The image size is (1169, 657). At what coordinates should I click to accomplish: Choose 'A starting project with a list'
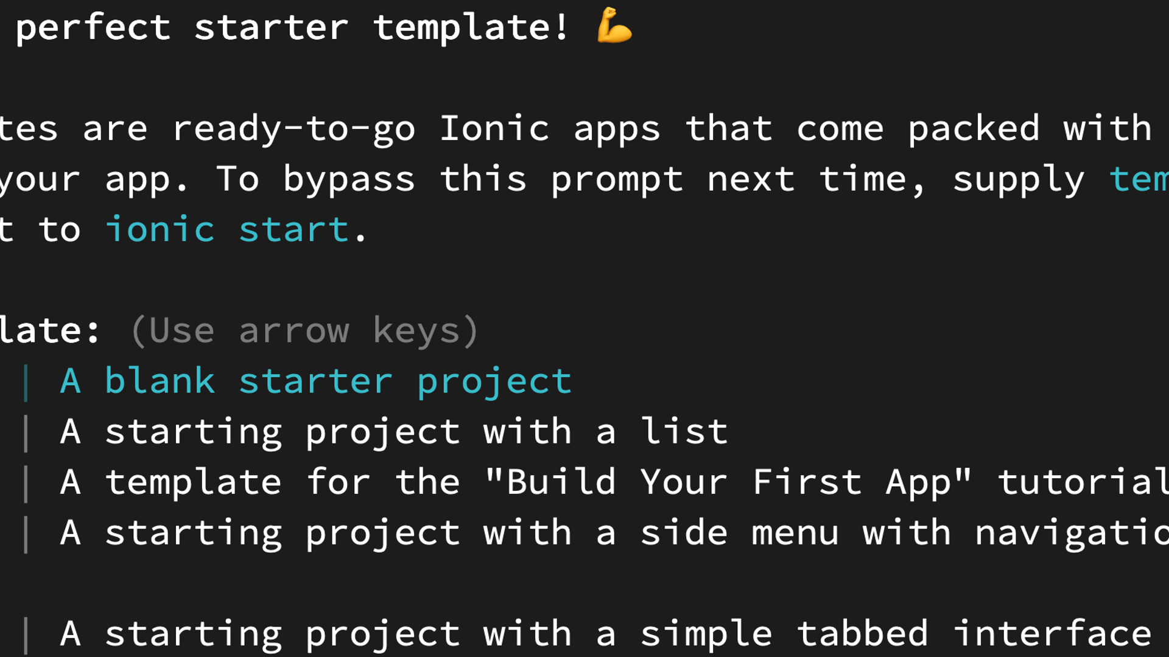[394, 432]
